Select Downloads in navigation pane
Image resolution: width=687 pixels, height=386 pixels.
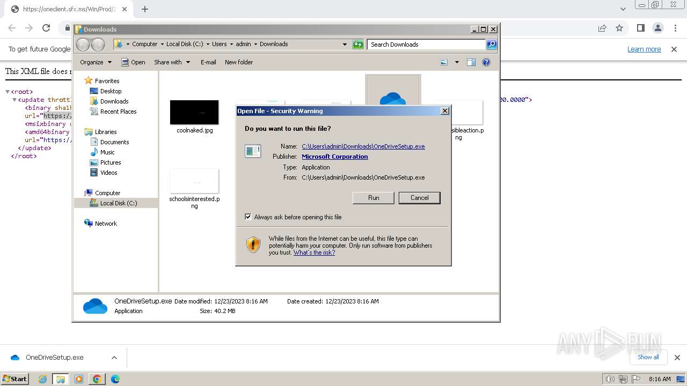[x=114, y=101]
